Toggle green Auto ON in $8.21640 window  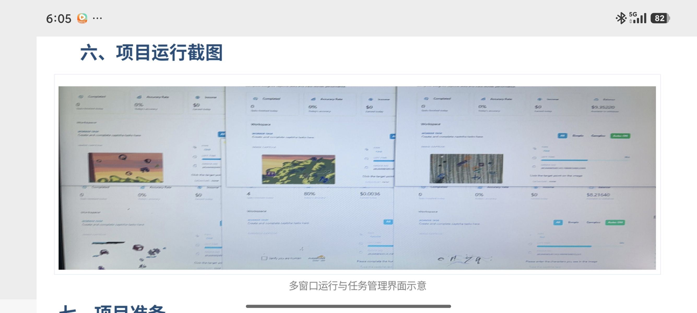(x=615, y=222)
